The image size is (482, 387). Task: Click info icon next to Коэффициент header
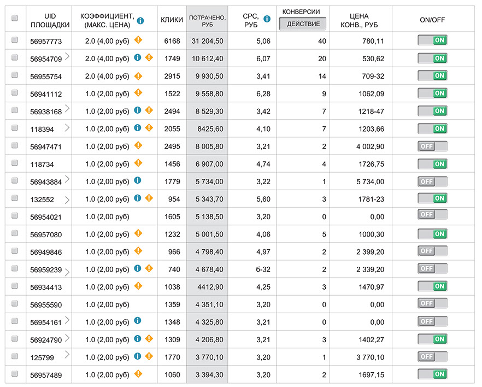(x=140, y=21)
